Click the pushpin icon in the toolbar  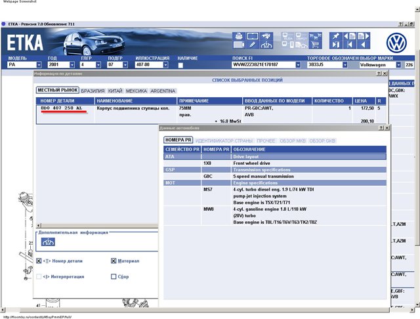[x=335, y=36]
